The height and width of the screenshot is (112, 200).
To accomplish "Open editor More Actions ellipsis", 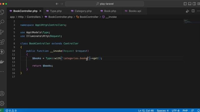I will pos(198,11).
